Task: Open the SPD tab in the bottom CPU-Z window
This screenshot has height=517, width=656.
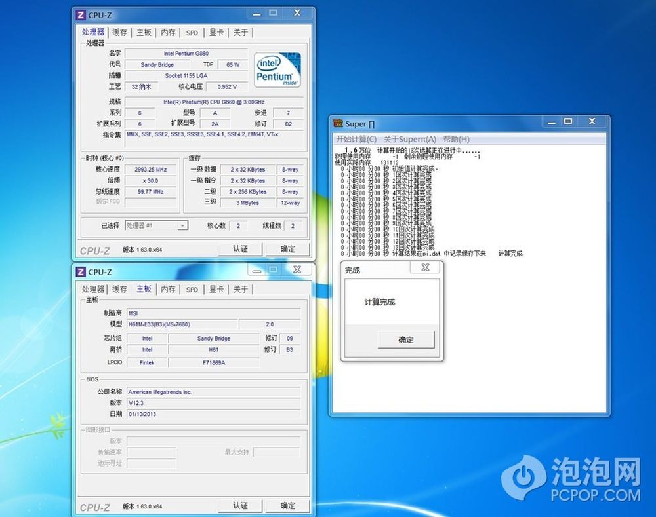Action: pos(192,289)
